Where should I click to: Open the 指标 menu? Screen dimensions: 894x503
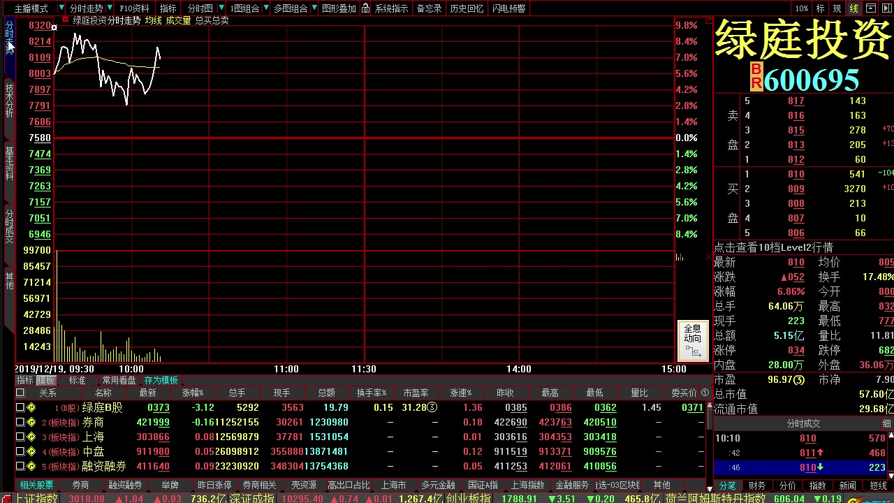click(x=168, y=8)
